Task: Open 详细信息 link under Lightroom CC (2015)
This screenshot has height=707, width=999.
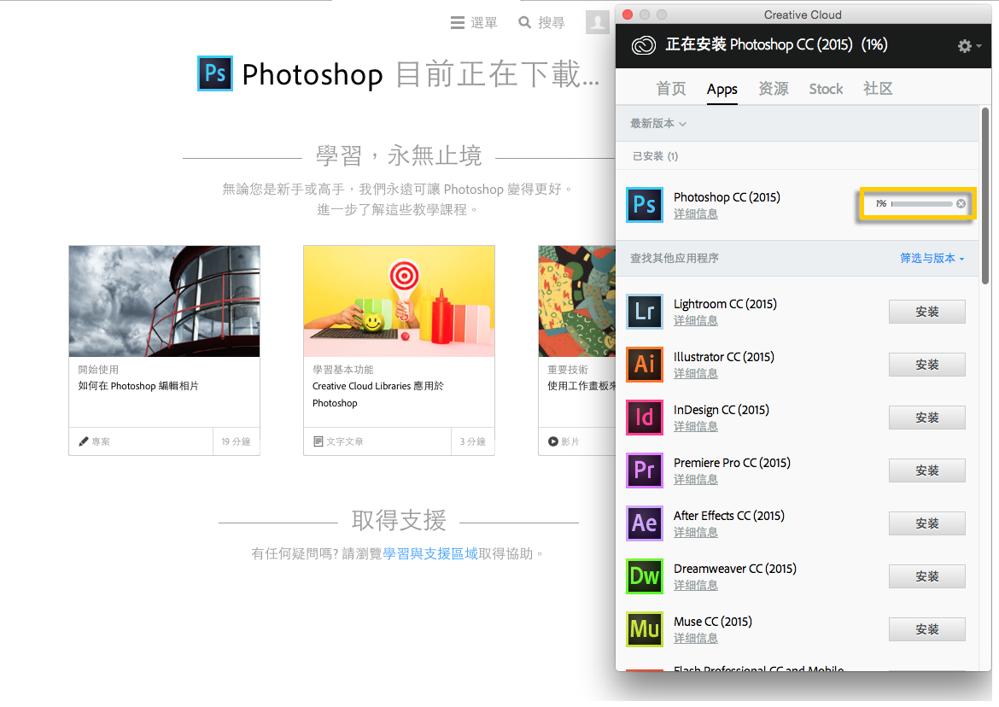Action: pos(696,320)
